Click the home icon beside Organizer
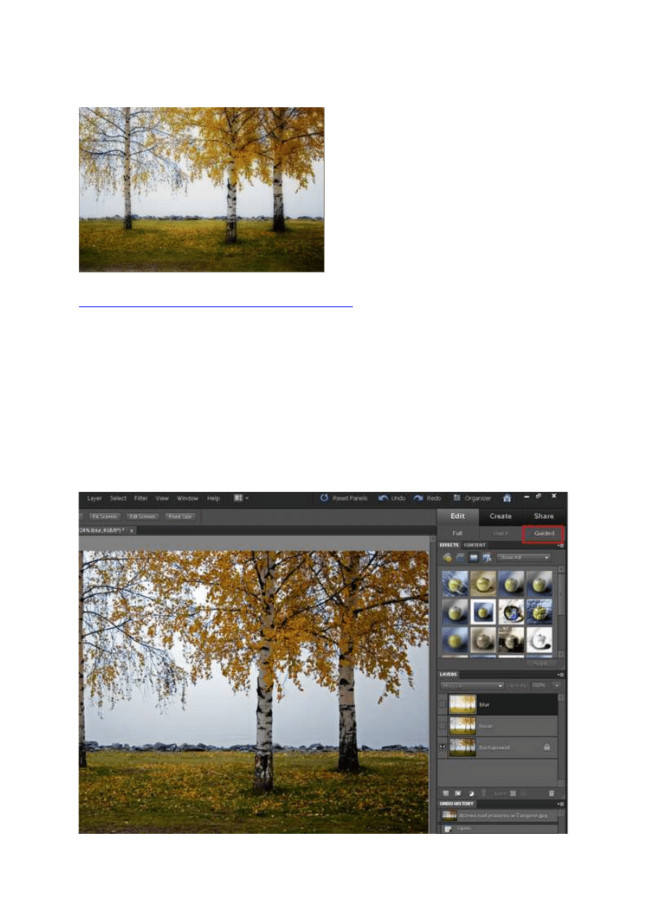 (x=507, y=498)
